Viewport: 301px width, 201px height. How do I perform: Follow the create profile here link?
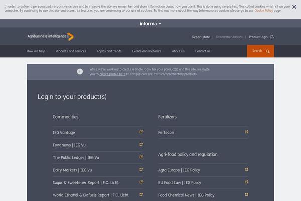pyautogui.click(x=112, y=74)
